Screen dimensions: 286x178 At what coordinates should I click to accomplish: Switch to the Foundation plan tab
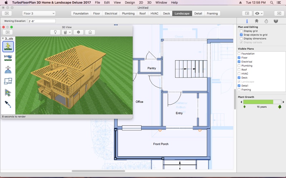[x=81, y=14]
